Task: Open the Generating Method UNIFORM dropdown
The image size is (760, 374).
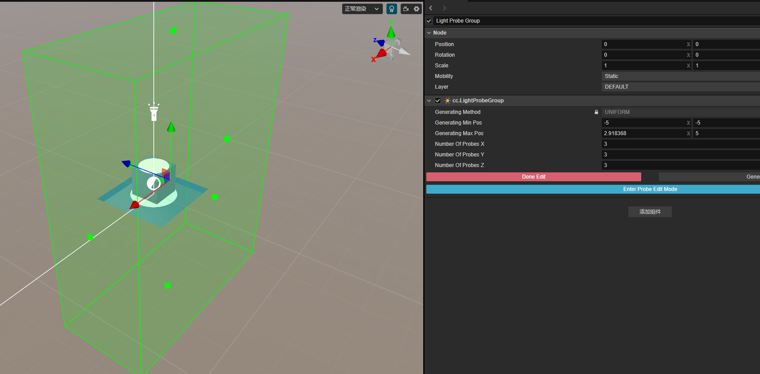Action: coord(681,112)
